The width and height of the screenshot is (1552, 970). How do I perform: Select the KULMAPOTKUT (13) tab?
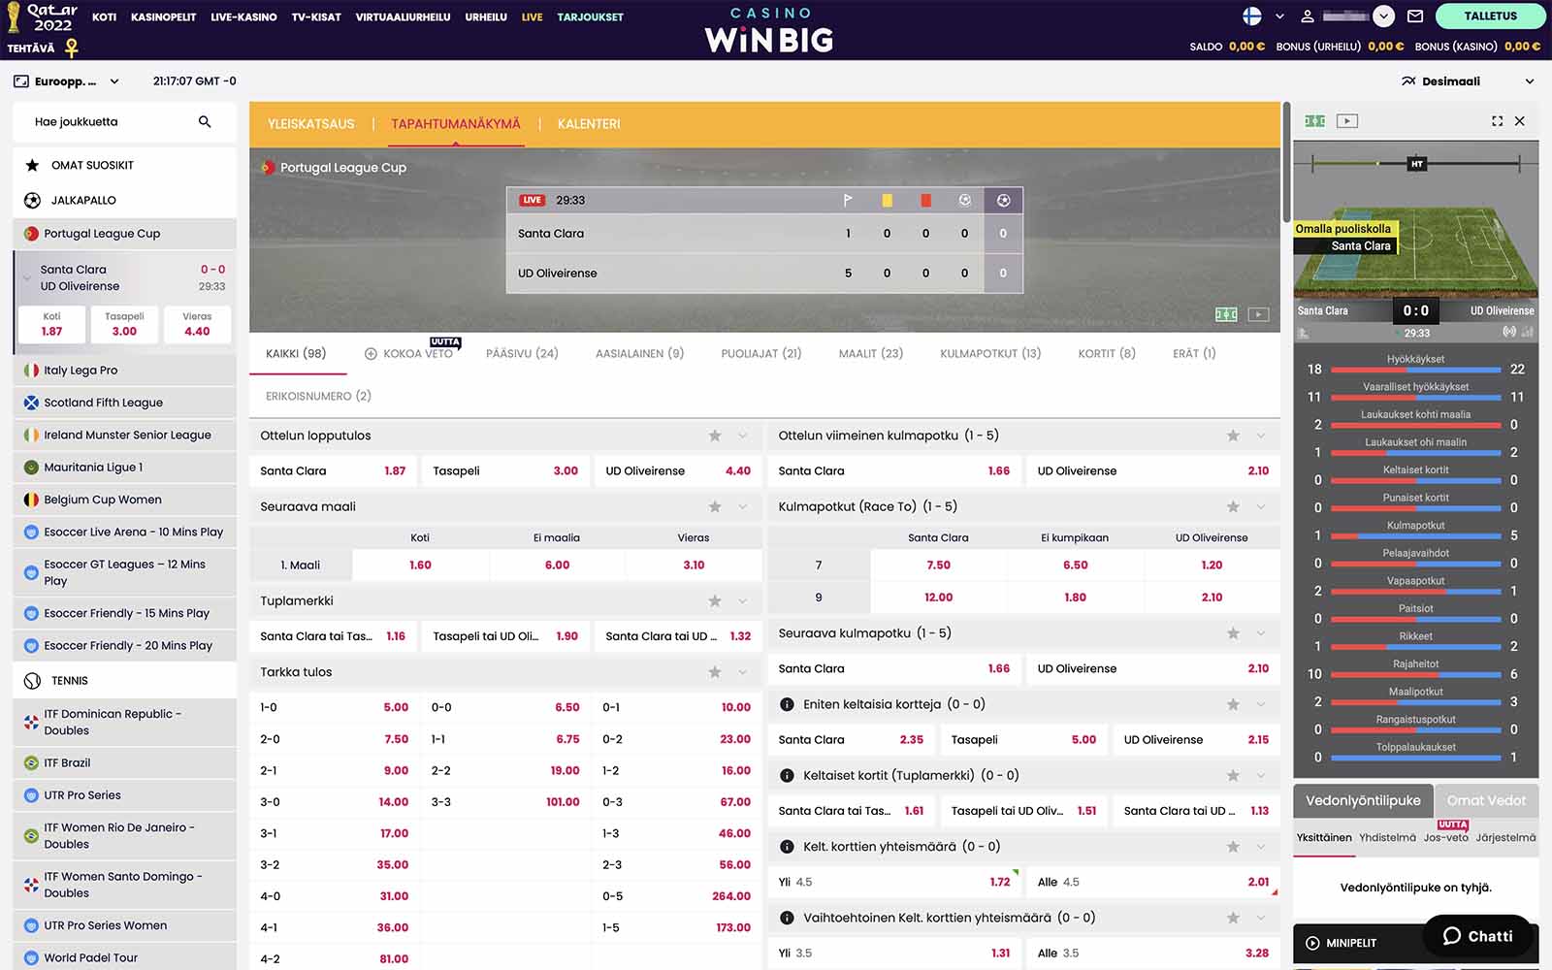click(989, 354)
